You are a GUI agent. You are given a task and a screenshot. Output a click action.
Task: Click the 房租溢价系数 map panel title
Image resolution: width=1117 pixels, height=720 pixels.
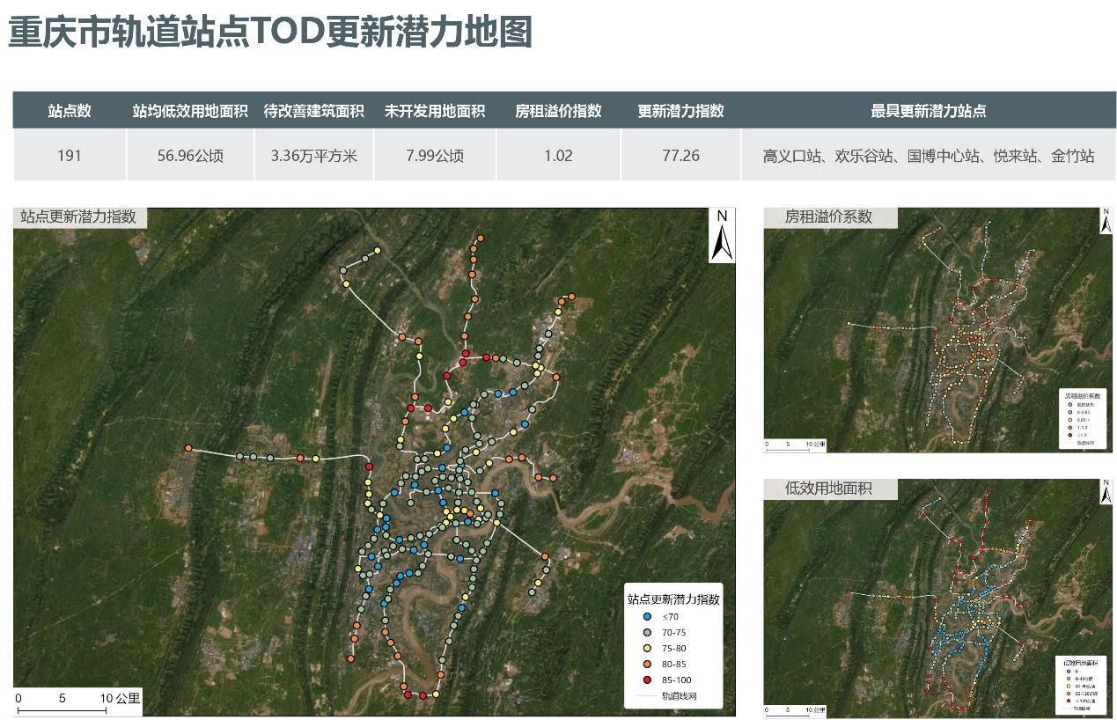(x=828, y=217)
